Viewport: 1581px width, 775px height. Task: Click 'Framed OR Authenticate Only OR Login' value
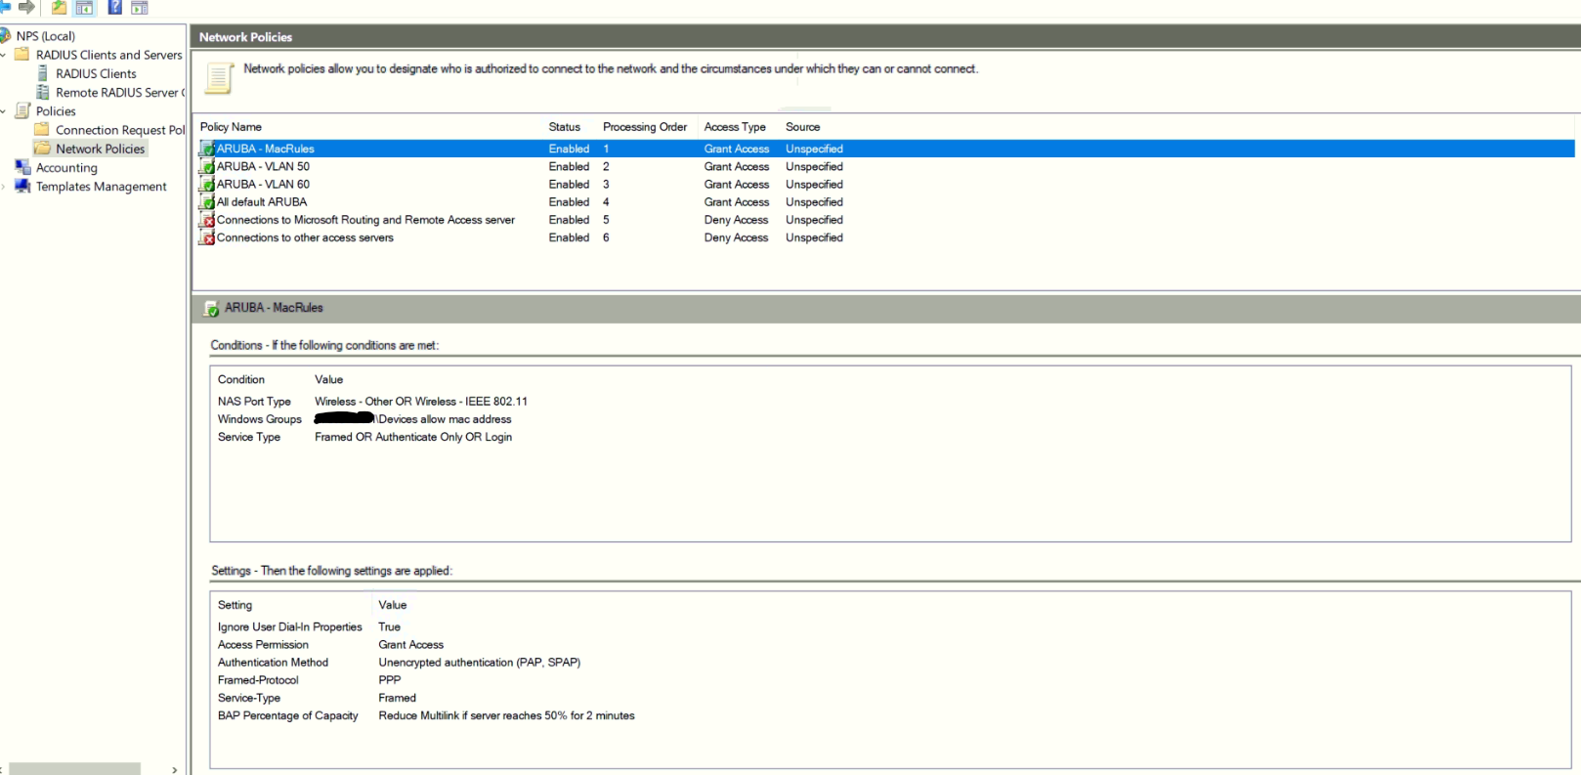[413, 437]
